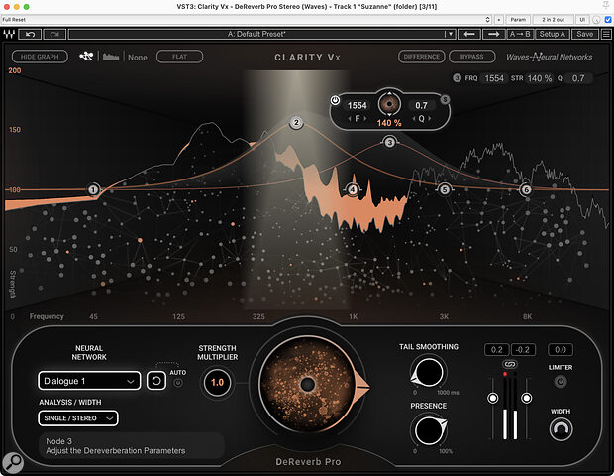Solo node 3 with the S button
Screen dimensions: 614x476
click(x=445, y=99)
